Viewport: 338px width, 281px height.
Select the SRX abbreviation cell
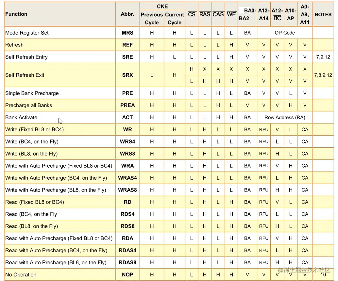(127, 75)
